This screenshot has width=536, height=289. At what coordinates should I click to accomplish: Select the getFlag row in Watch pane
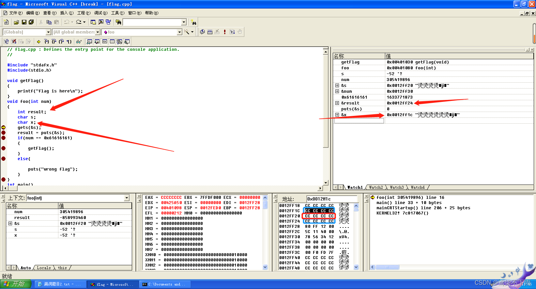click(433, 62)
